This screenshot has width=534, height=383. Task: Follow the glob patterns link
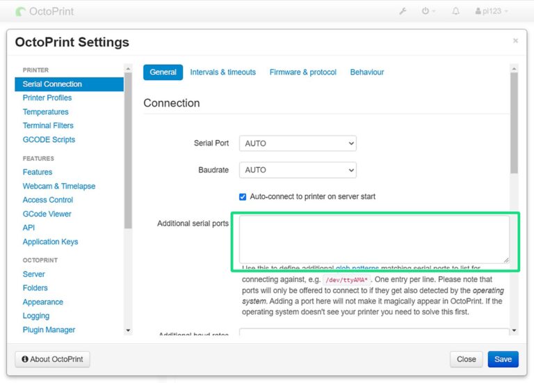click(357, 268)
